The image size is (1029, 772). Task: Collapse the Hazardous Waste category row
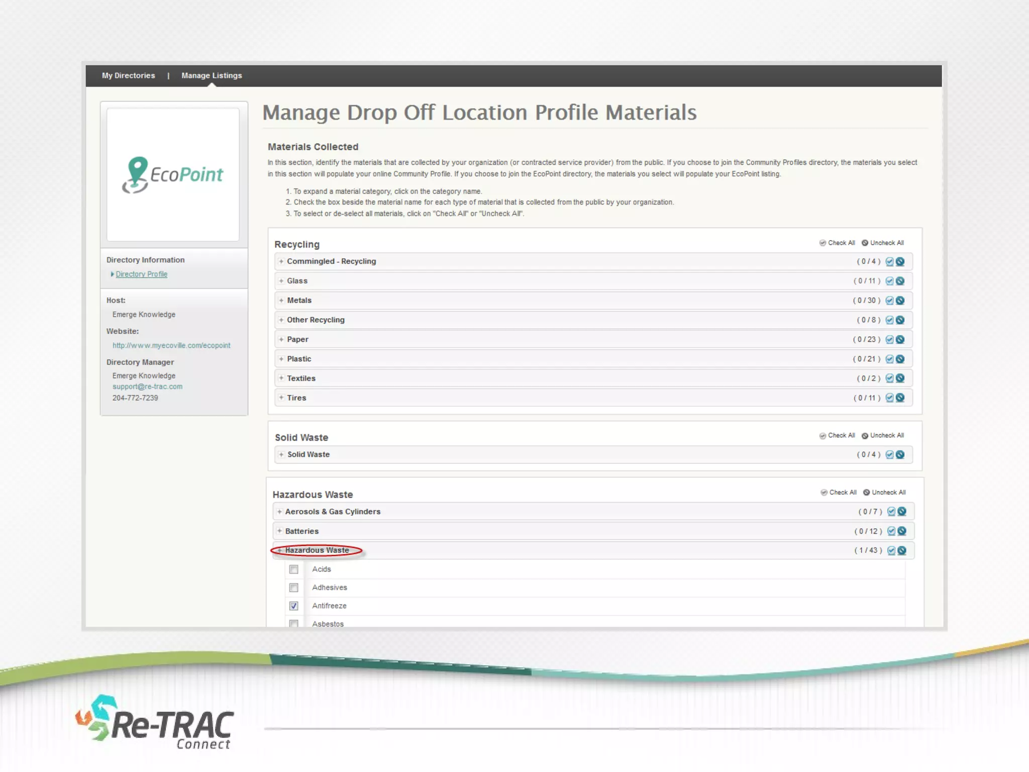(317, 550)
